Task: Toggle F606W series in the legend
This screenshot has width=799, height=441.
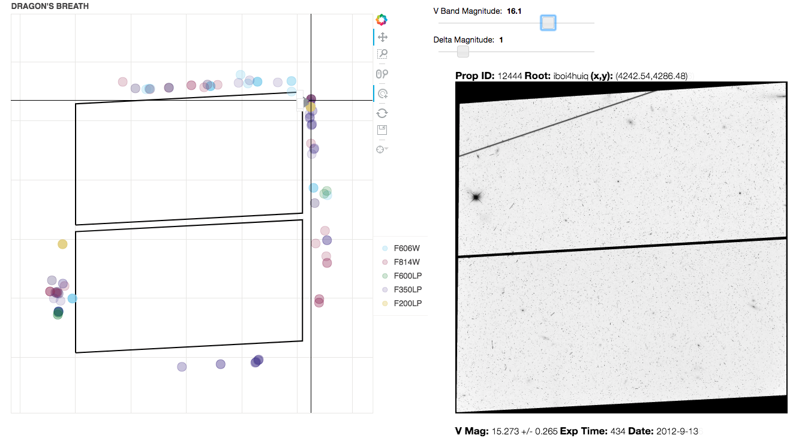Action: point(407,248)
